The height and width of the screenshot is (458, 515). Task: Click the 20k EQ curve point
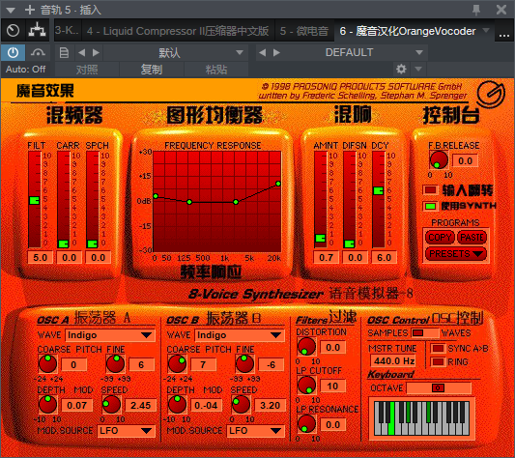pyautogui.click(x=278, y=184)
